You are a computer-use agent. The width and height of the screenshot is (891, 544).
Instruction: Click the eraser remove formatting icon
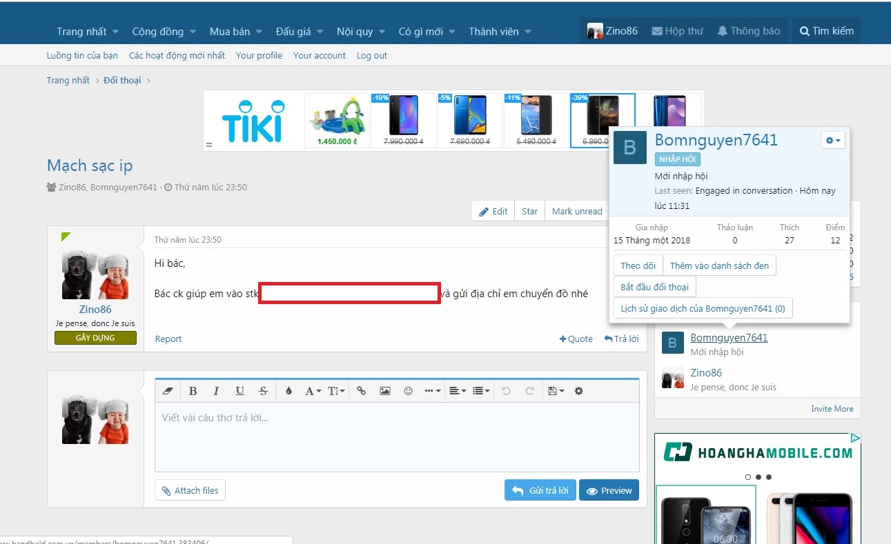click(168, 391)
